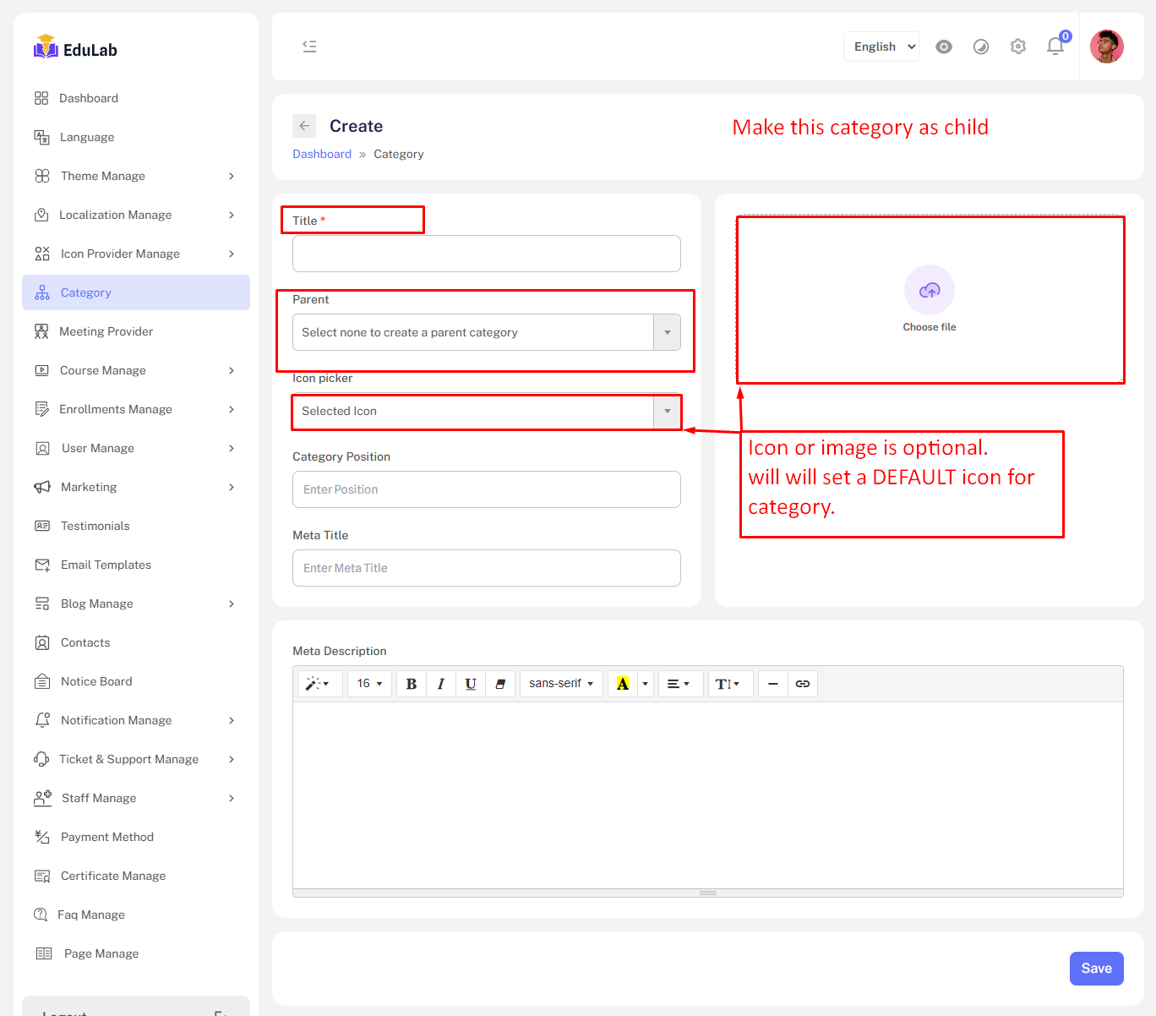Open the settings gear icon in header
This screenshot has height=1016, width=1156.
[x=1017, y=46]
